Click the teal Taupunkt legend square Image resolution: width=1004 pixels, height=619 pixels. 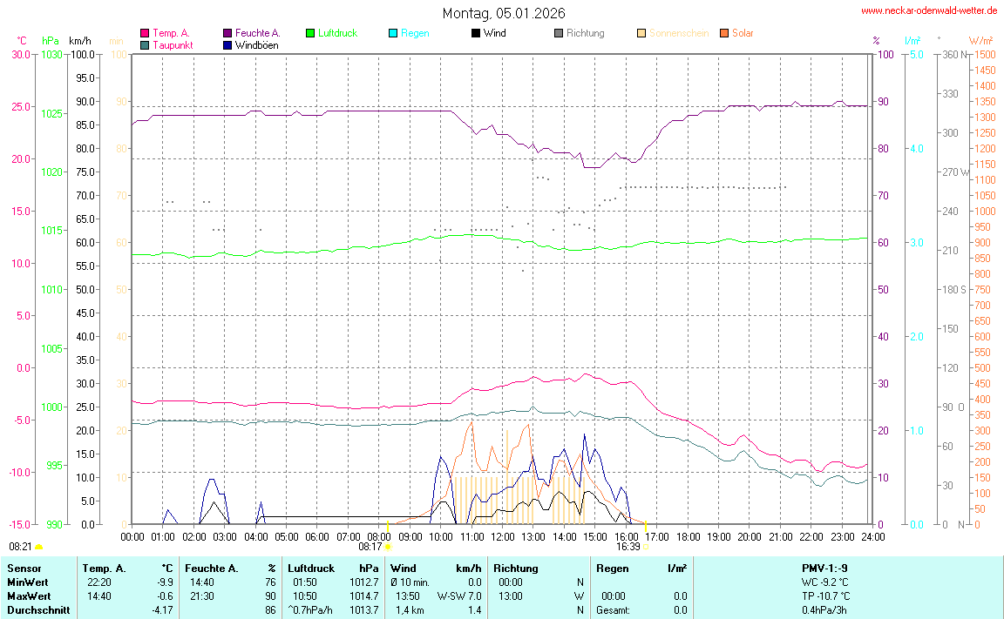coord(145,45)
